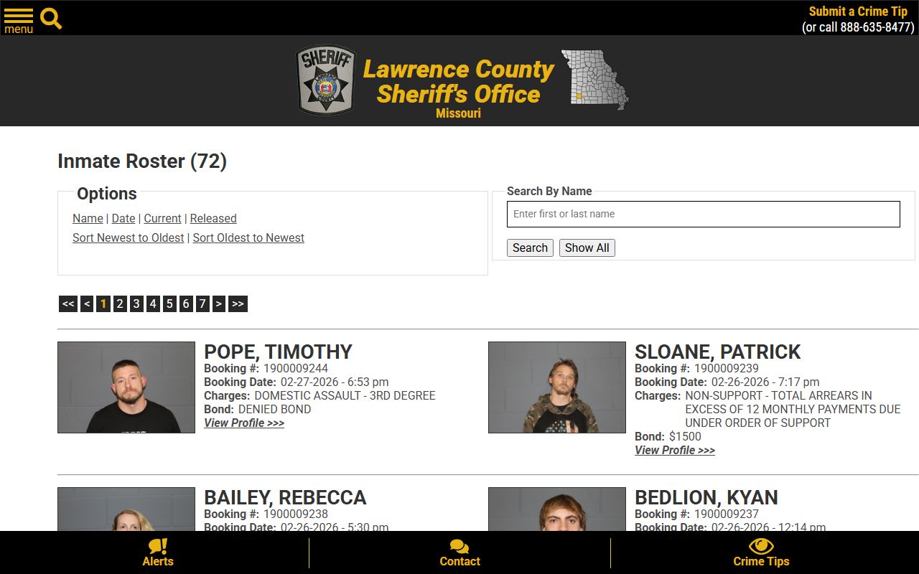The width and height of the screenshot is (919, 574).
Task: Click the Show All button
Action: coord(587,248)
